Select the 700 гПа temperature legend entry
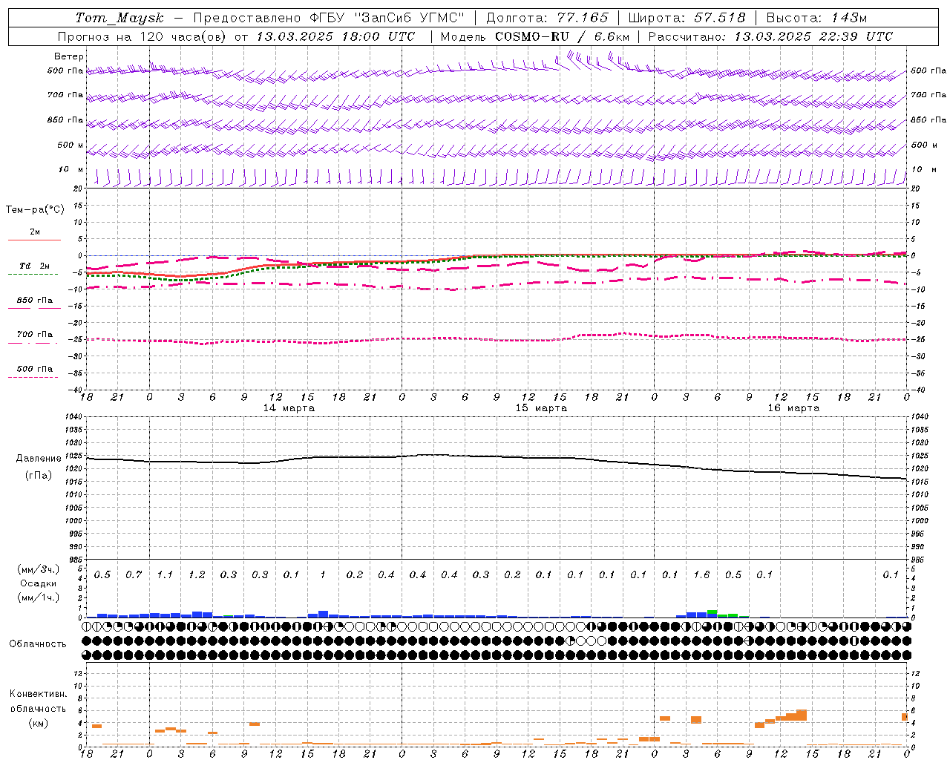Image resolution: width=950 pixels, height=760 pixels. click(x=35, y=335)
